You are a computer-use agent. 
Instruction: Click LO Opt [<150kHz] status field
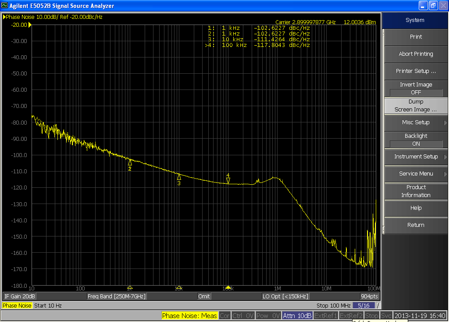pyautogui.click(x=285, y=297)
